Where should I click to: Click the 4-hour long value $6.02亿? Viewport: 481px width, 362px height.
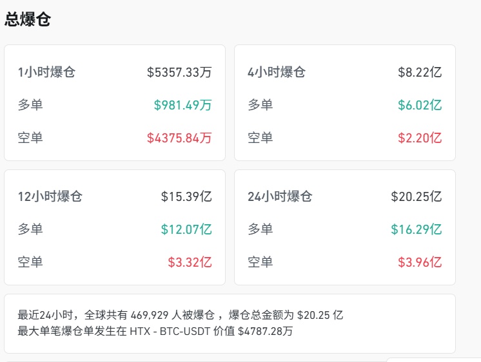420,105
